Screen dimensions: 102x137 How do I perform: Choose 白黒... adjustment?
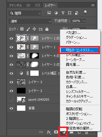point(71,87)
